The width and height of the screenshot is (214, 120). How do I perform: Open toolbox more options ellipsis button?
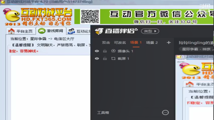point(165,113)
